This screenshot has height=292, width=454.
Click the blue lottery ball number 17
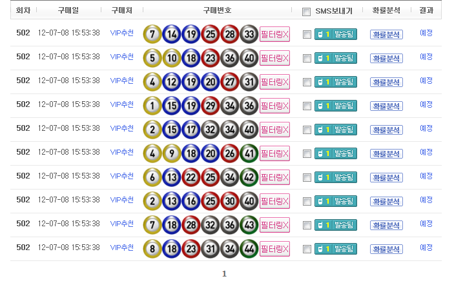click(191, 129)
